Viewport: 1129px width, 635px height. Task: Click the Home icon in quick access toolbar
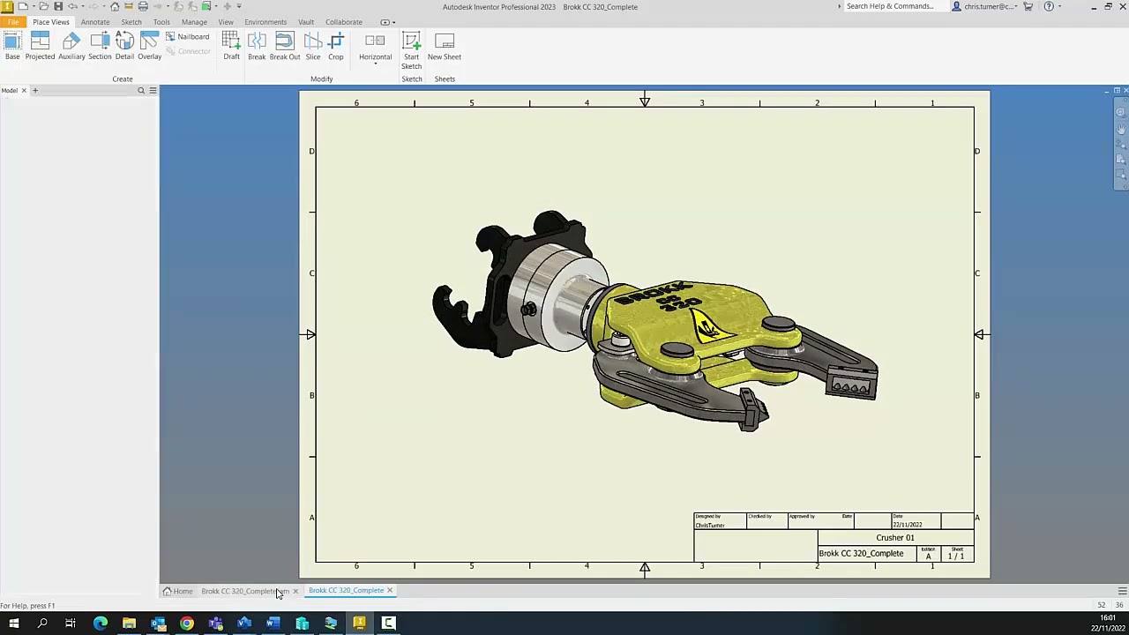click(115, 6)
